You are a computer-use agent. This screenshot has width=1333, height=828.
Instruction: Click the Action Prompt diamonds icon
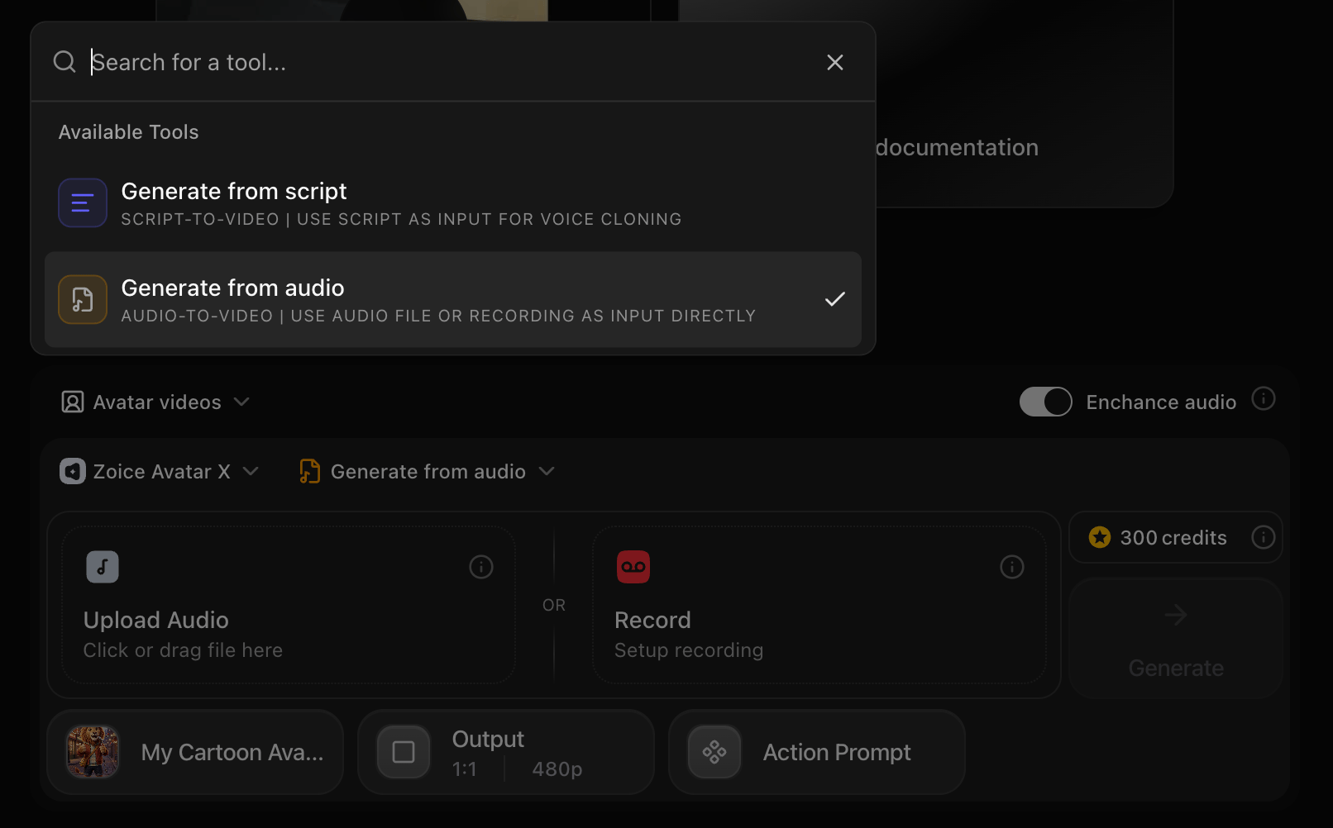(x=714, y=752)
